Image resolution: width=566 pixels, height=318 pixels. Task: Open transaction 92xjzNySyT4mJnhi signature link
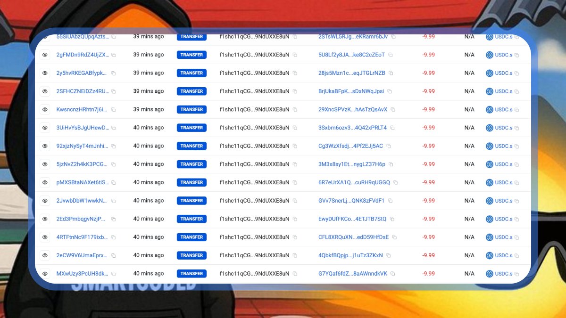pos(83,146)
